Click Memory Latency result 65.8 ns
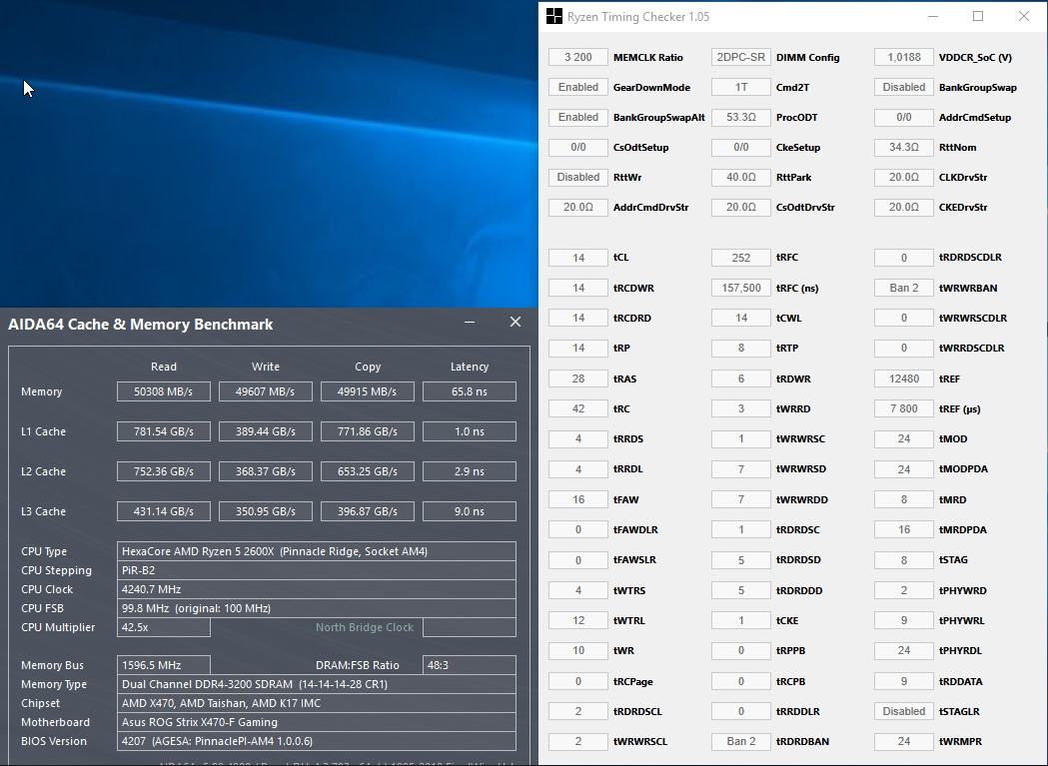Screen dimensions: 1048x766 [470, 391]
